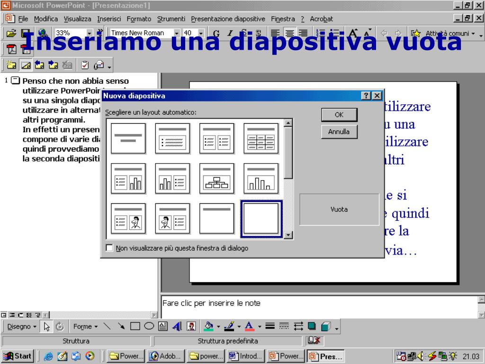The image size is (485, 364).
Task: Pick the Line drawing tool
Action: click(x=107, y=326)
